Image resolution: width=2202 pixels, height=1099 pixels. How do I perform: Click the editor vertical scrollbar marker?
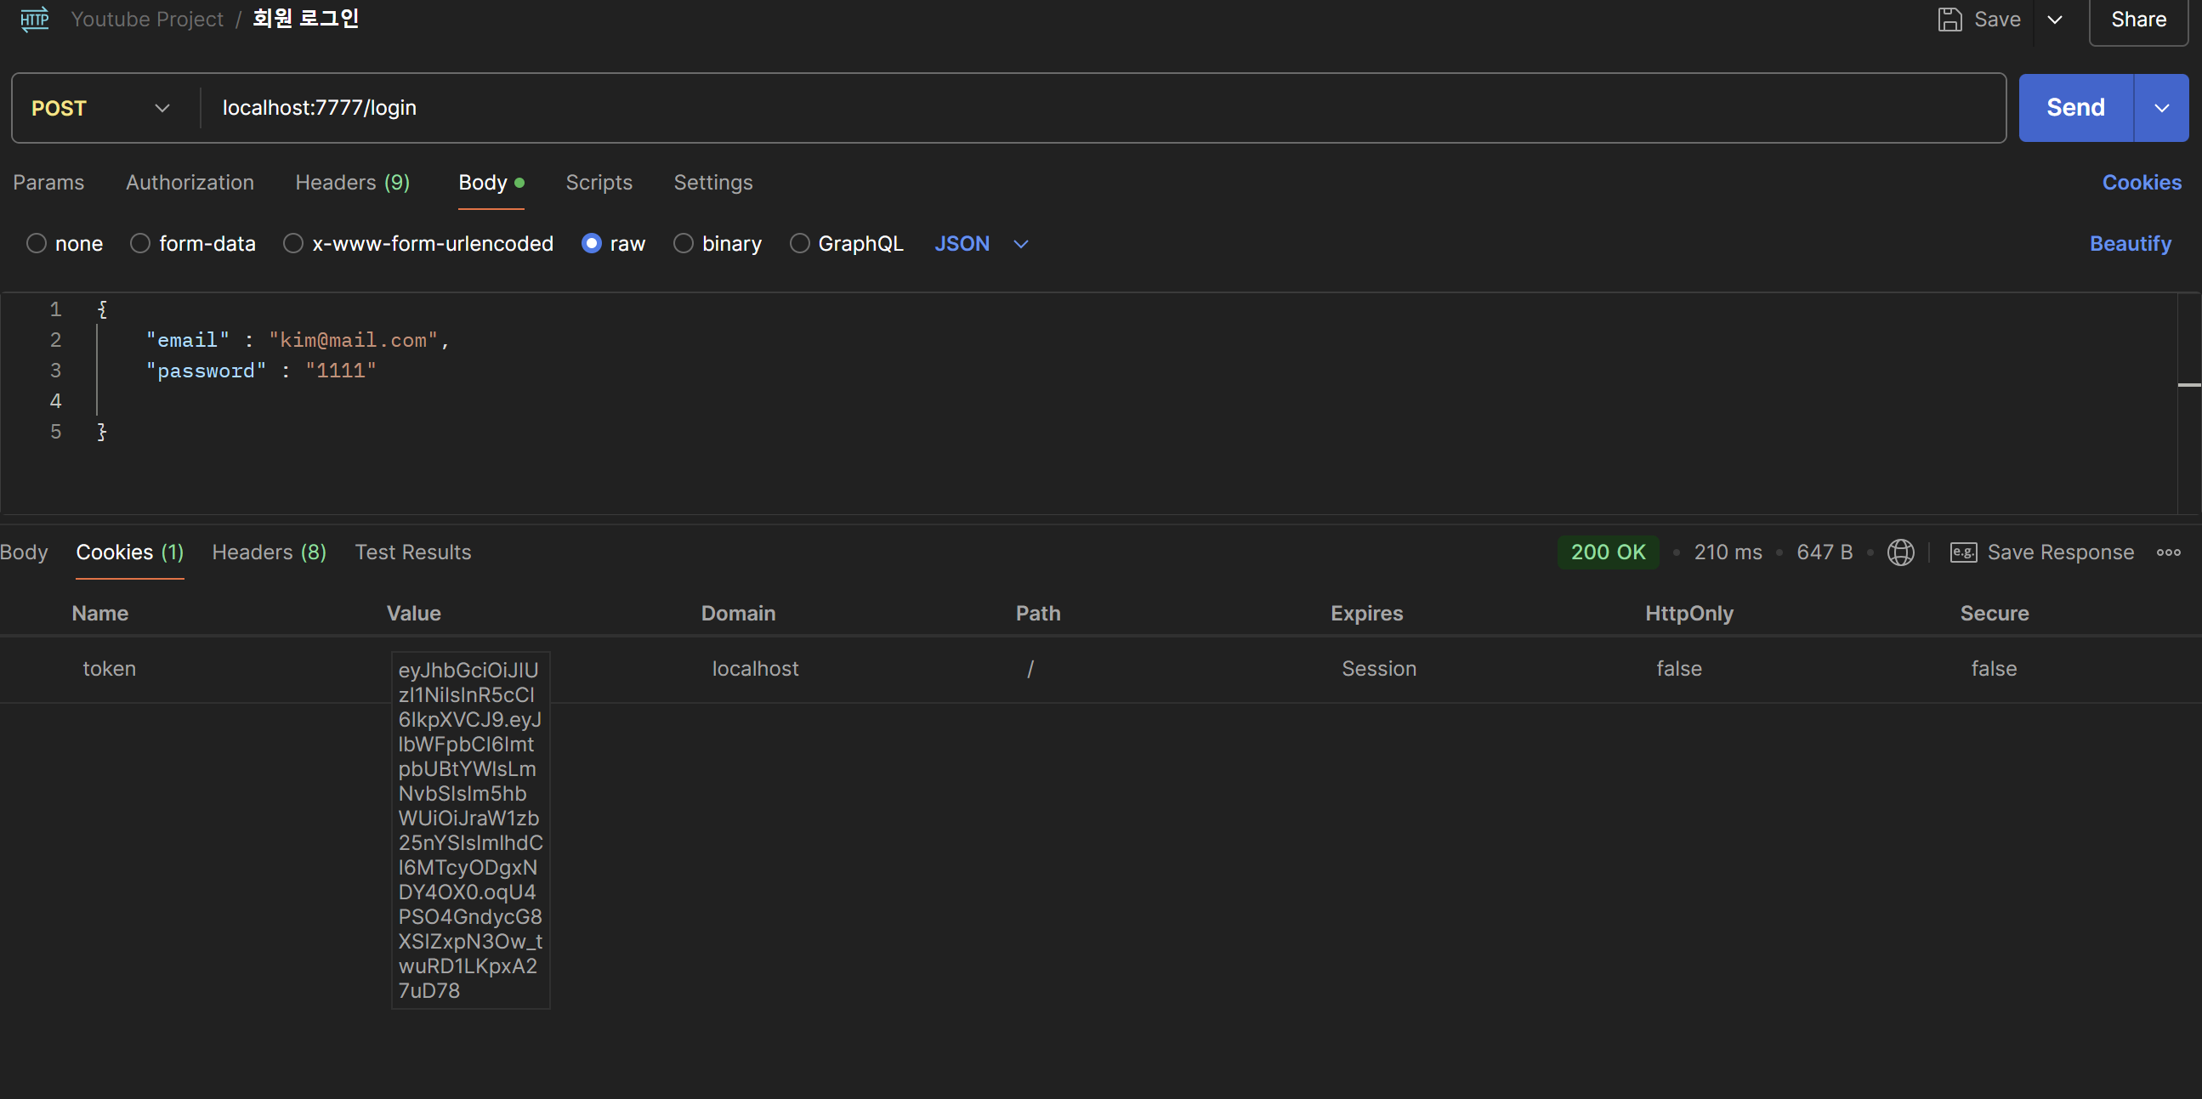pos(2188,385)
